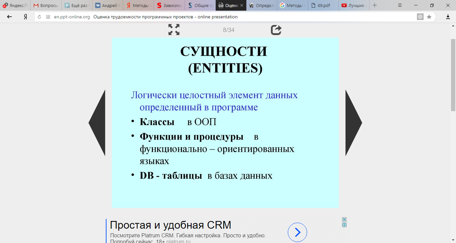The width and height of the screenshot is (456, 243).
Task: Open the 69.pdf tab
Action: point(323,5)
